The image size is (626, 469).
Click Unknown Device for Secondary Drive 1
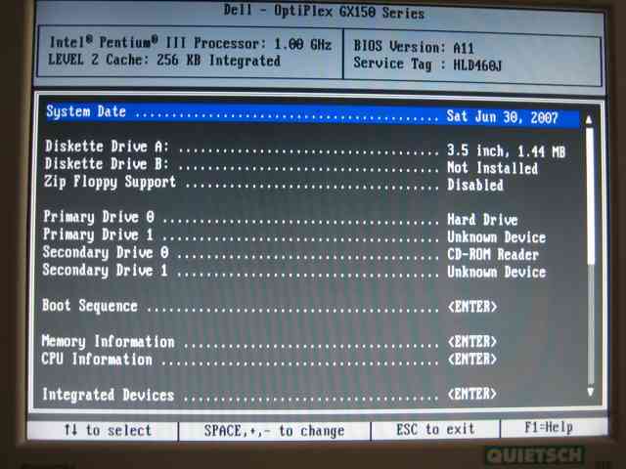click(x=496, y=272)
